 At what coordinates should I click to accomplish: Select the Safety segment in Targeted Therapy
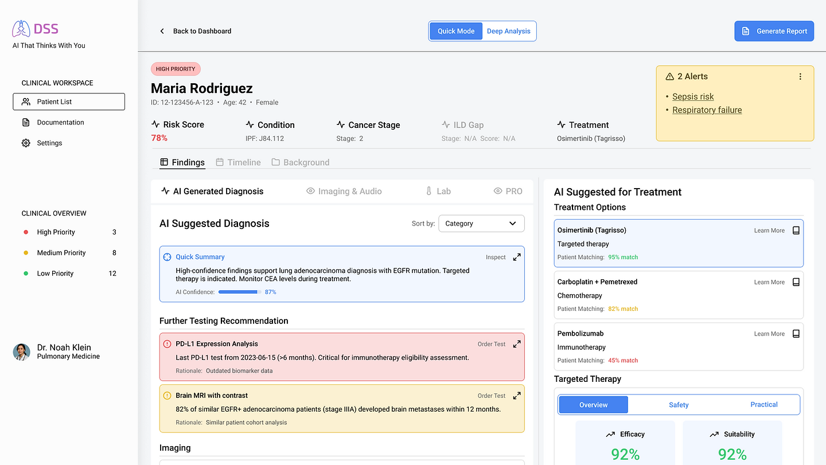[679, 405]
